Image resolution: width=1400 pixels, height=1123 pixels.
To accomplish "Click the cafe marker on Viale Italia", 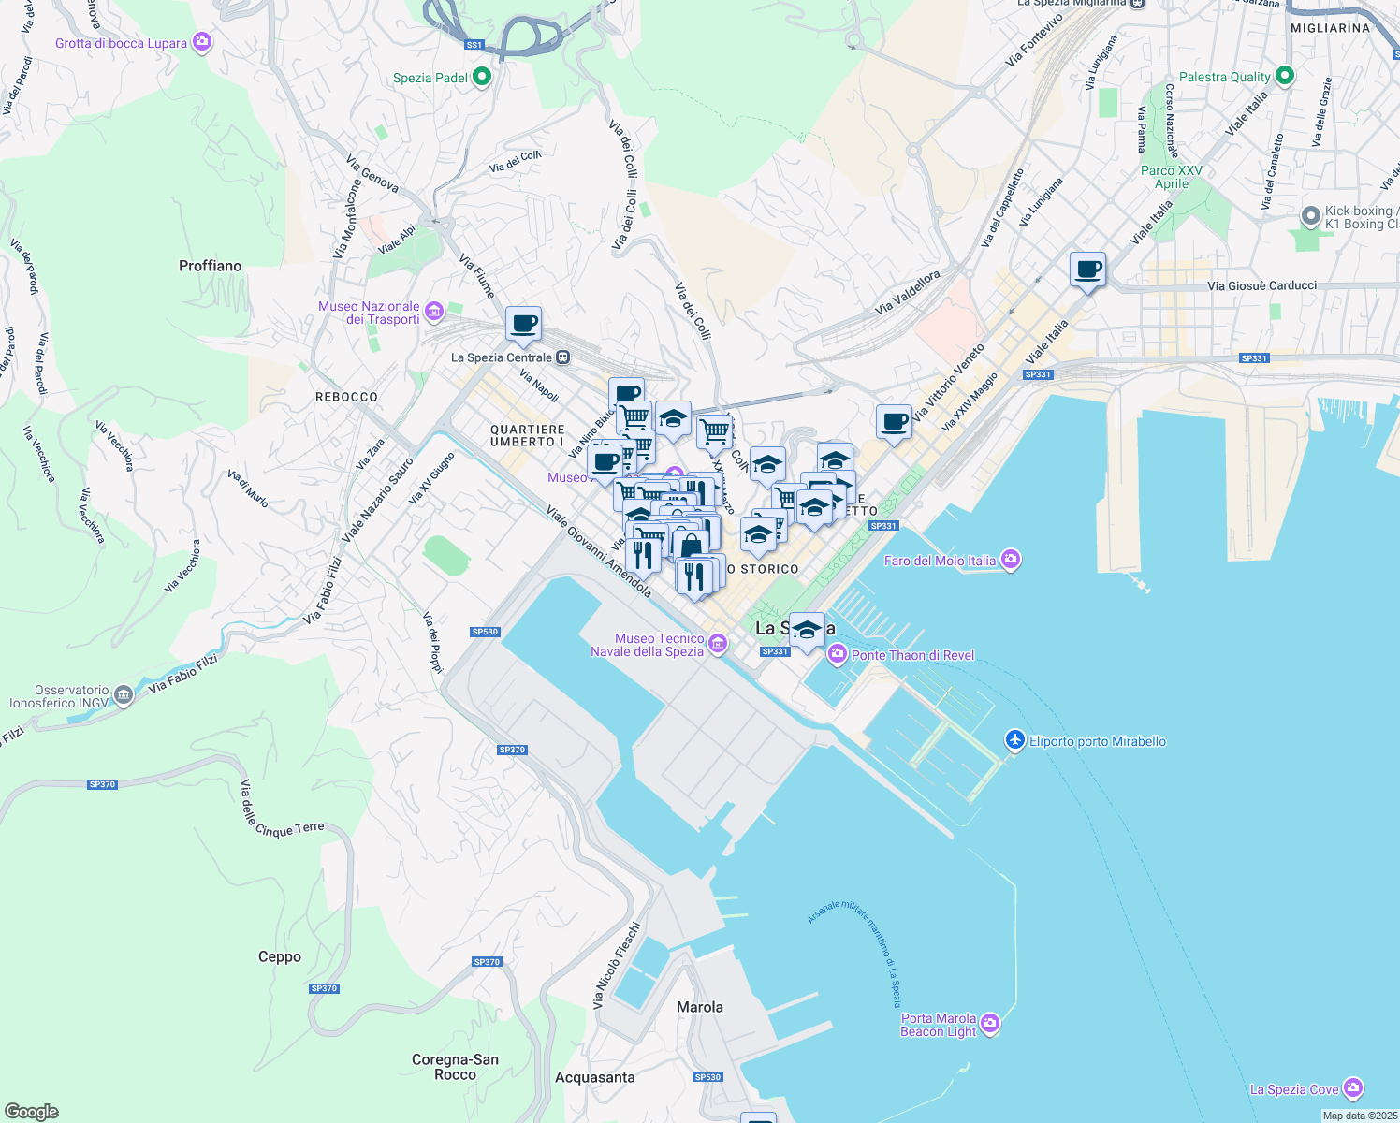I will click(x=1087, y=270).
